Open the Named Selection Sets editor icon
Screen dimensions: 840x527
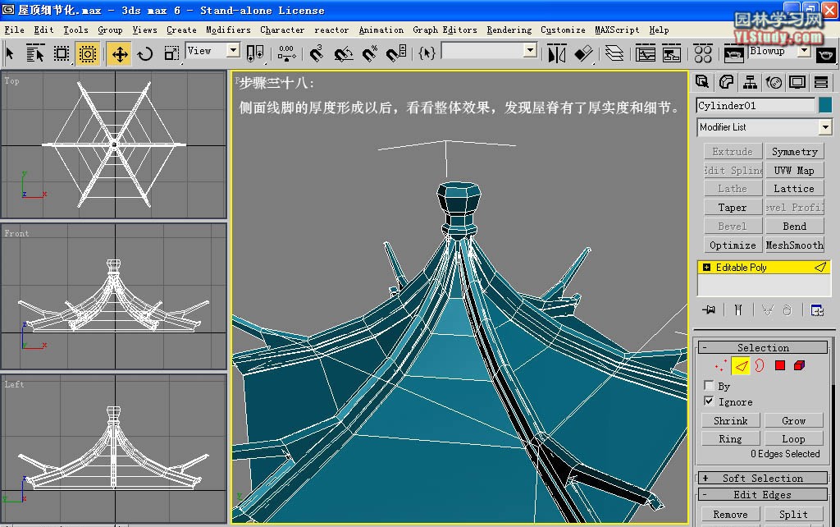[427, 53]
